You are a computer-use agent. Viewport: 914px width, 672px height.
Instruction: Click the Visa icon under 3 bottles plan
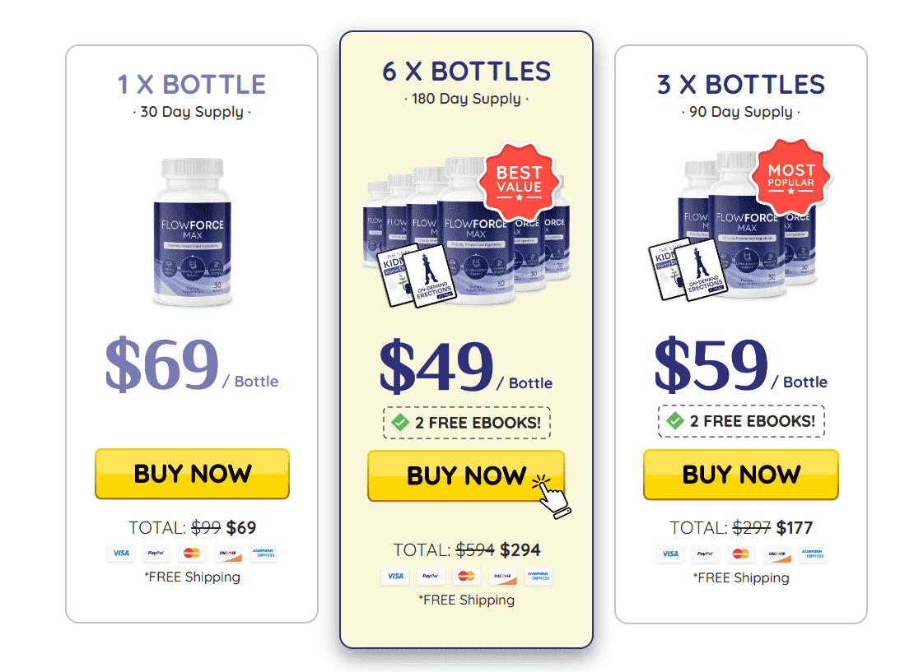[x=670, y=554]
